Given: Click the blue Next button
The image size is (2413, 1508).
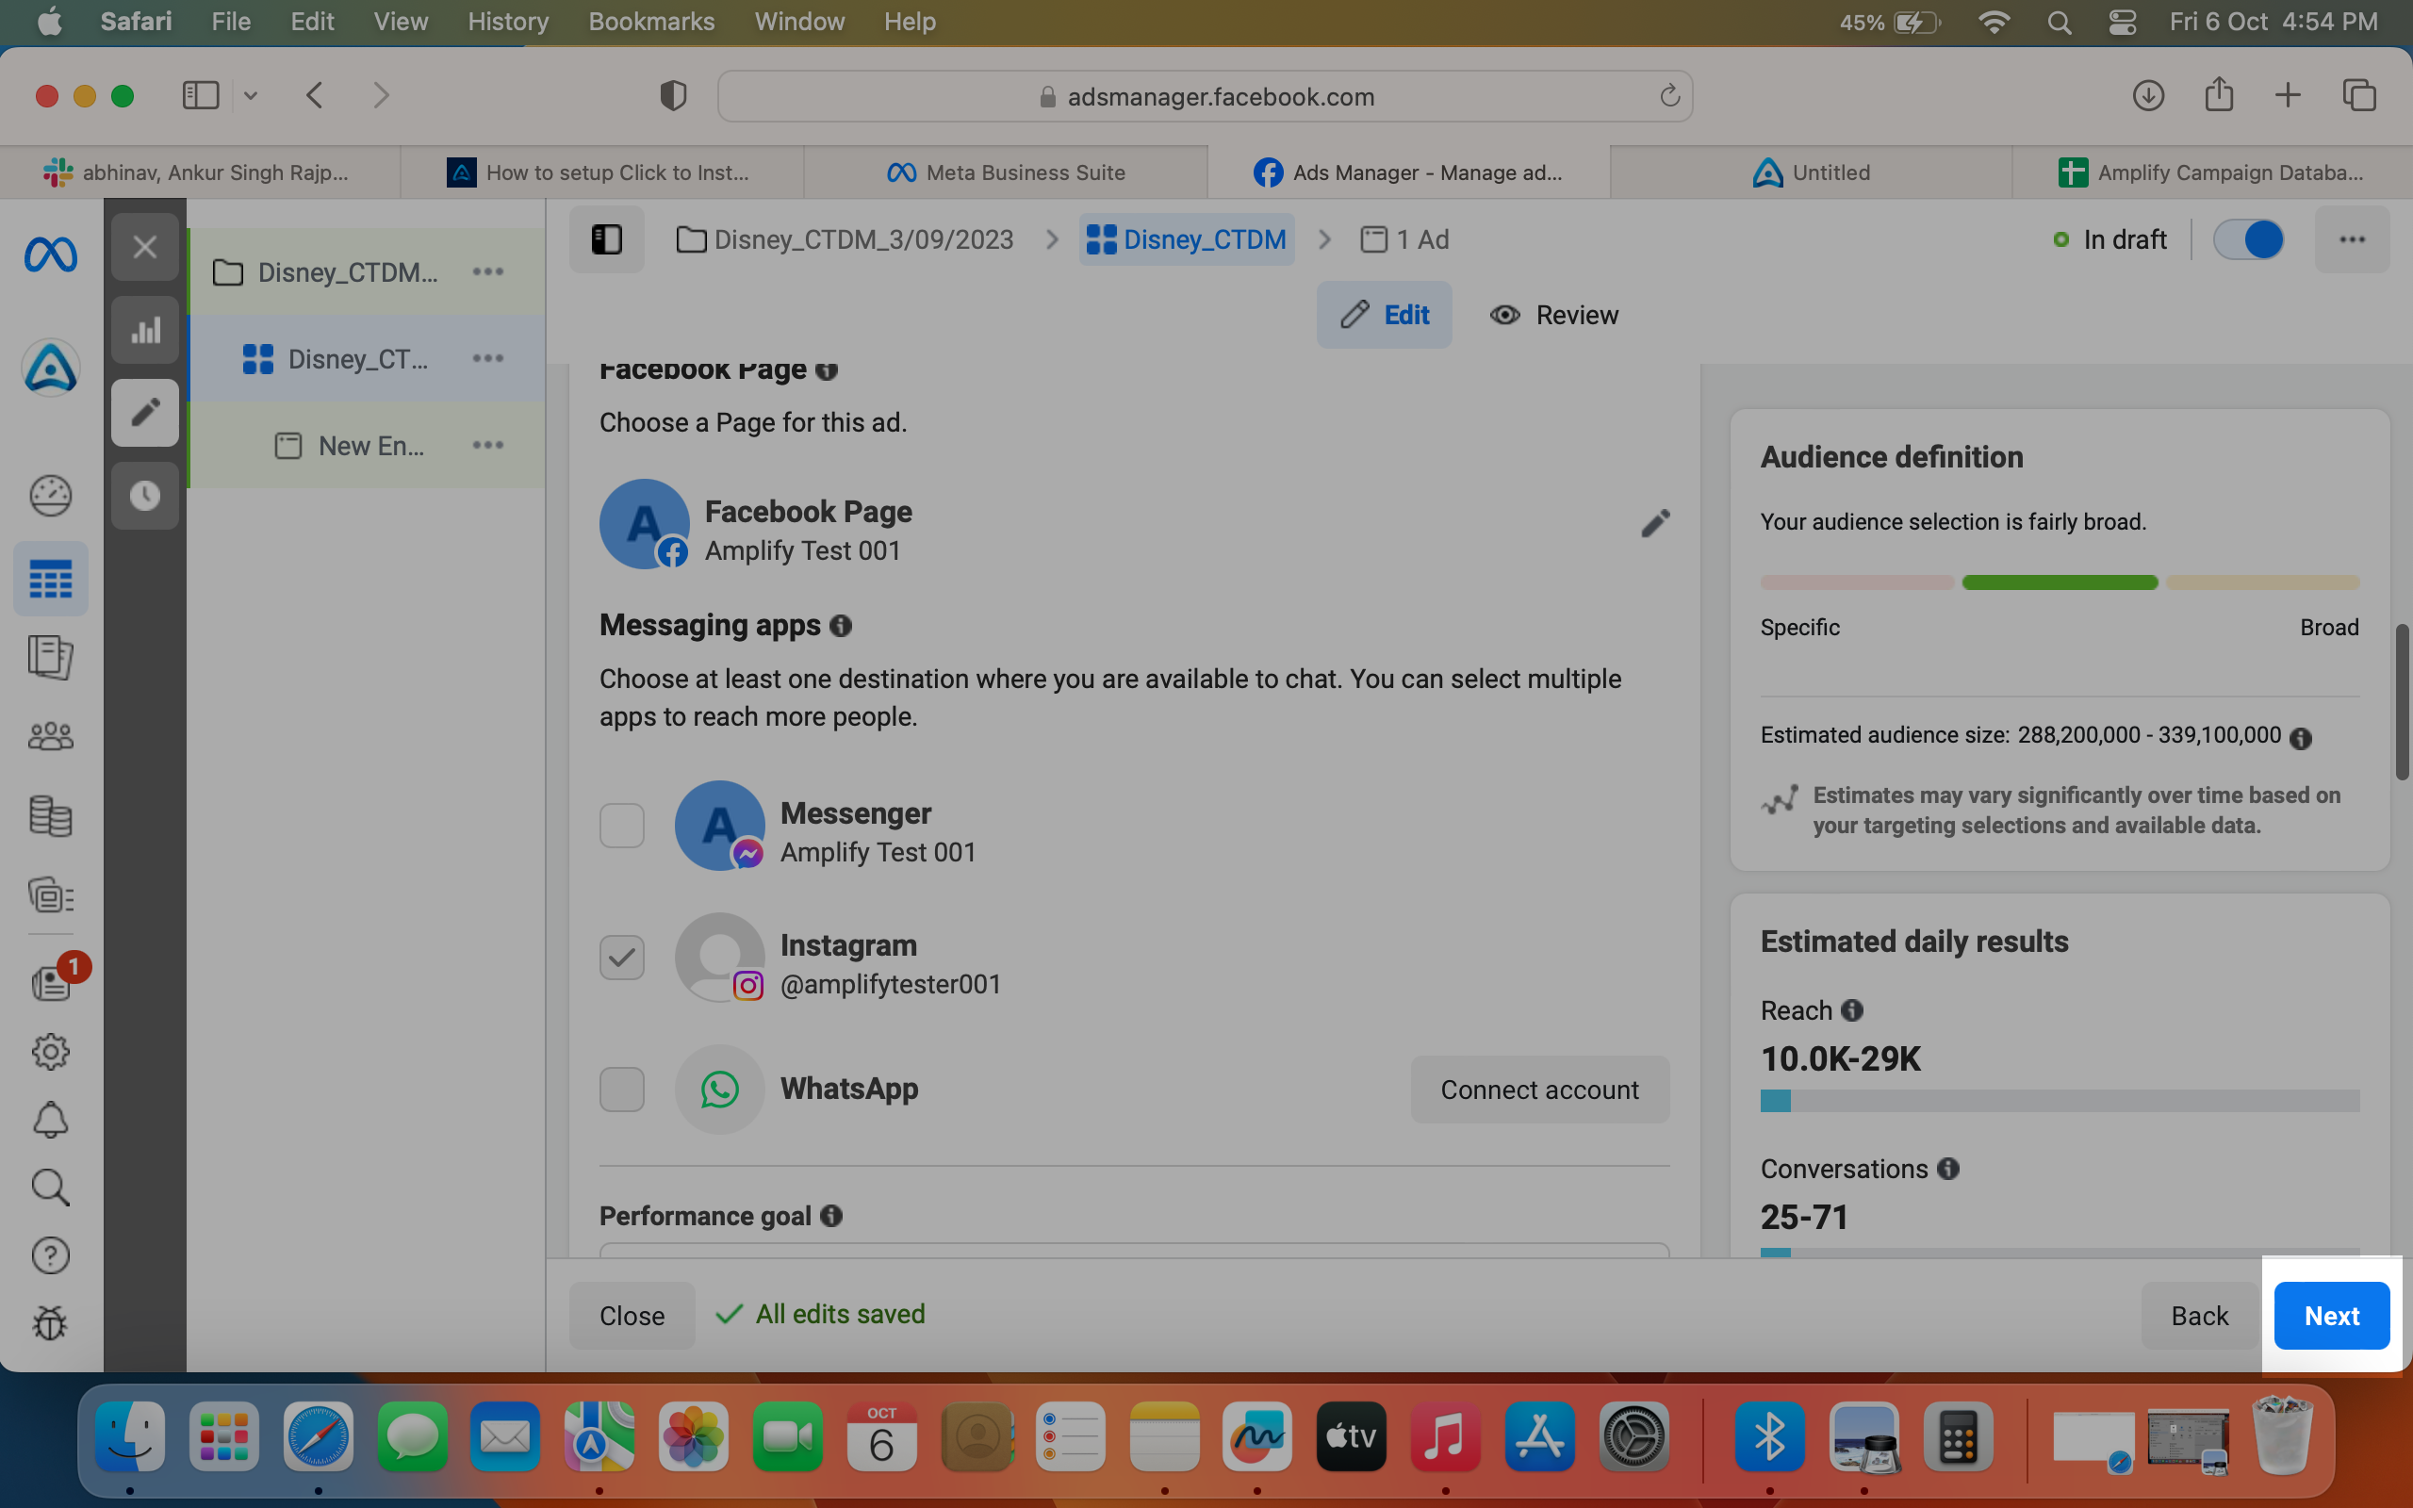Looking at the screenshot, I should (x=2331, y=1316).
